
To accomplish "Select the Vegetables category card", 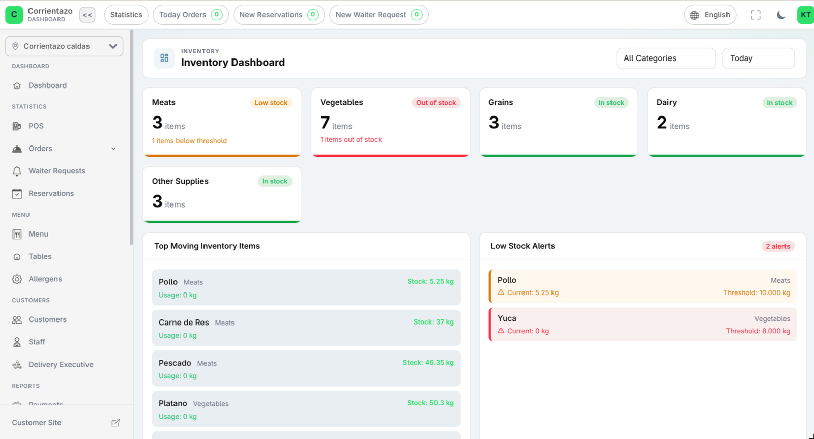I will pyautogui.click(x=390, y=123).
